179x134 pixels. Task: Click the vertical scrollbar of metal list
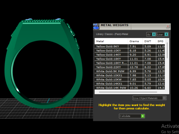click(167, 50)
